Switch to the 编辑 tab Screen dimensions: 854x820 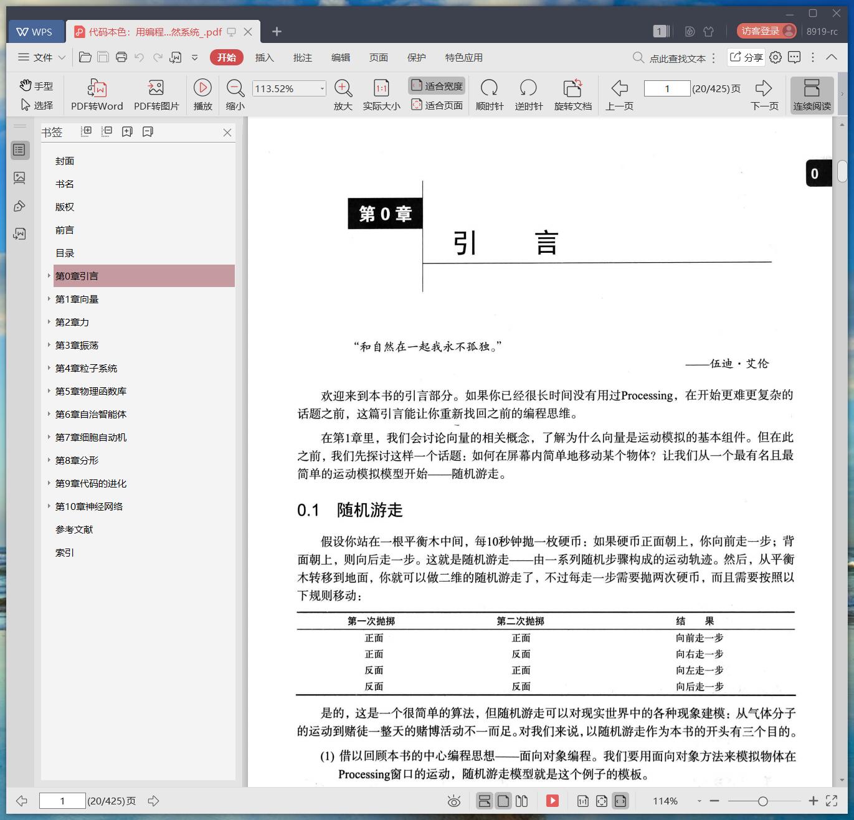click(341, 57)
